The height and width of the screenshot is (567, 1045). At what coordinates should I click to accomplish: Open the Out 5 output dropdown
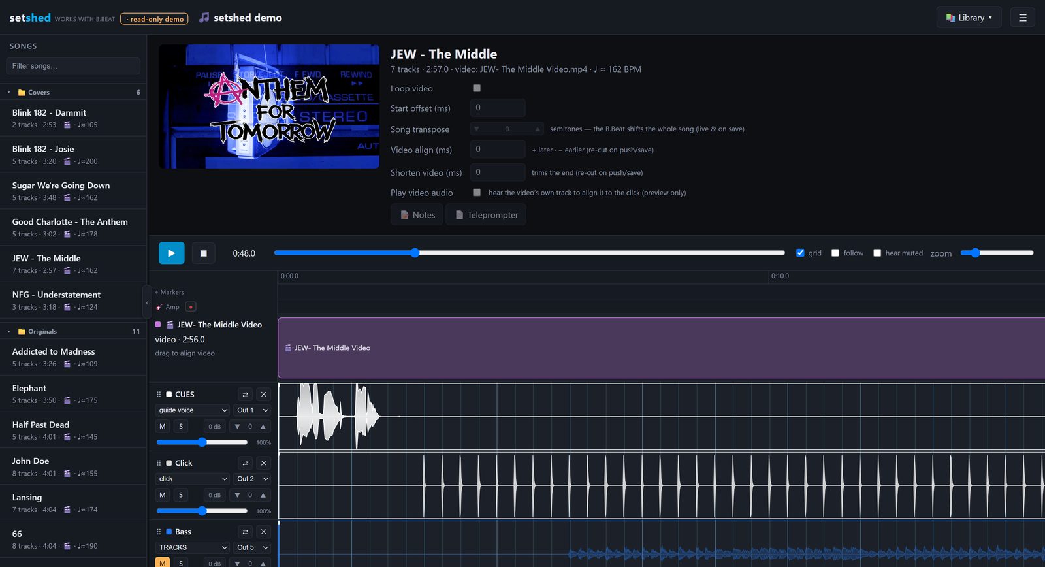tap(253, 547)
